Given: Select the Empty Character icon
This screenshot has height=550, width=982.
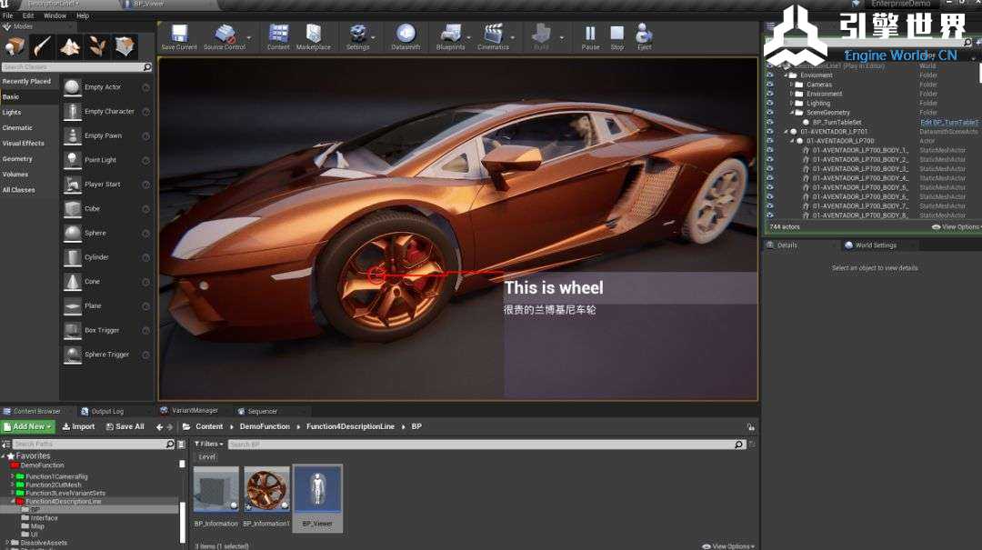Looking at the screenshot, I should point(73,112).
